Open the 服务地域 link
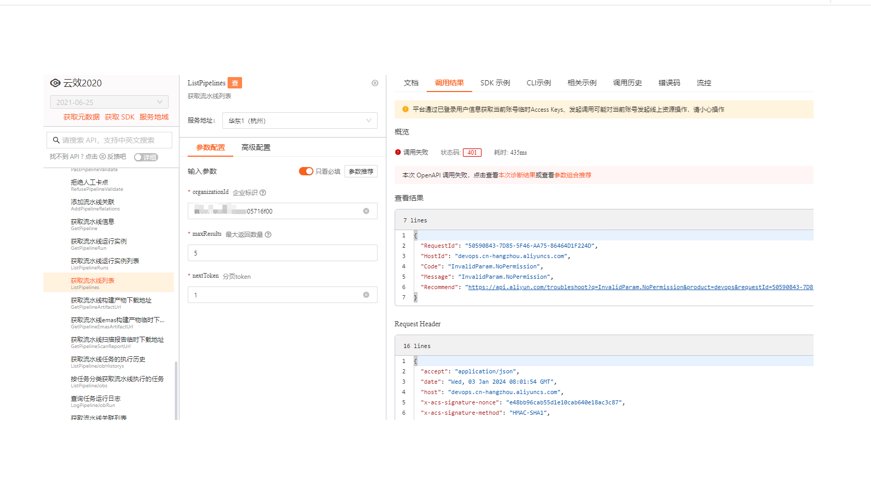Image resolution: width=871 pixels, height=483 pixels. pyautogui.click(x=154, y=117)
